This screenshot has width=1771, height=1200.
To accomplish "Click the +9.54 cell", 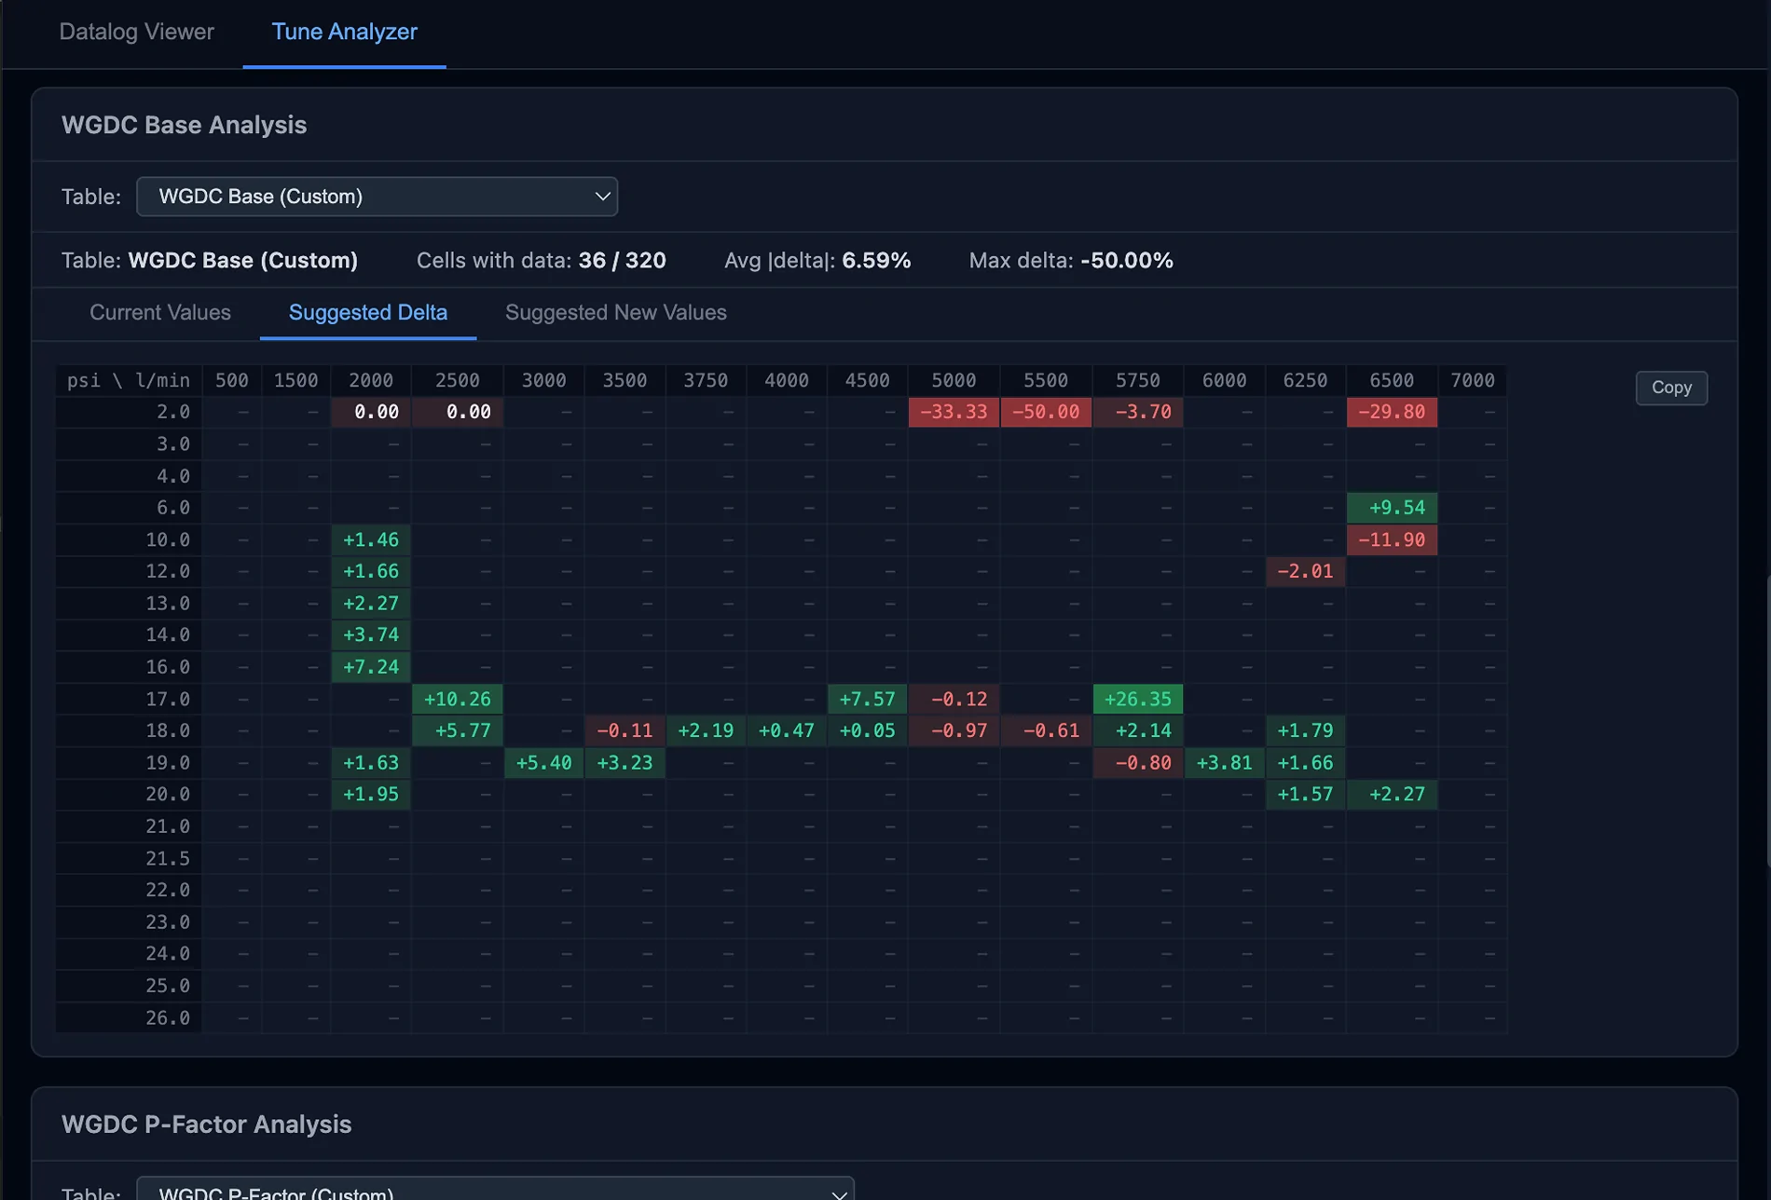I will tap(1392, 508).
